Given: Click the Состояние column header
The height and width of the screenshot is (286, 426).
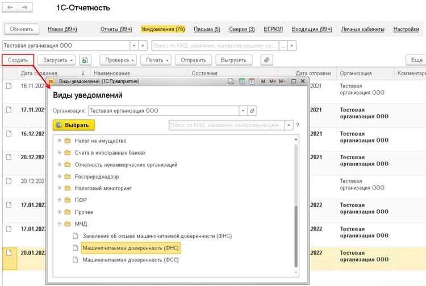Looking at the screenshot, I should pos(204,73).
